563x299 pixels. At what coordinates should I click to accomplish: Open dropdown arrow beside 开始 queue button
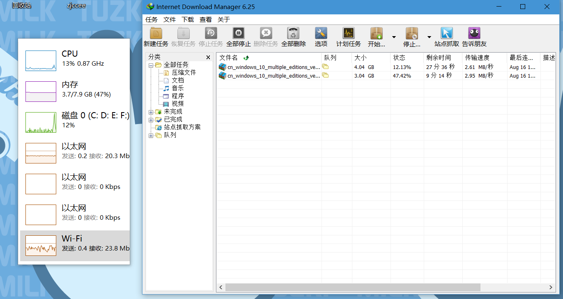click(x=394, y=37)
